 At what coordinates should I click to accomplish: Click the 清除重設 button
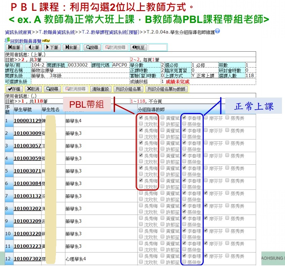point(101,89)
